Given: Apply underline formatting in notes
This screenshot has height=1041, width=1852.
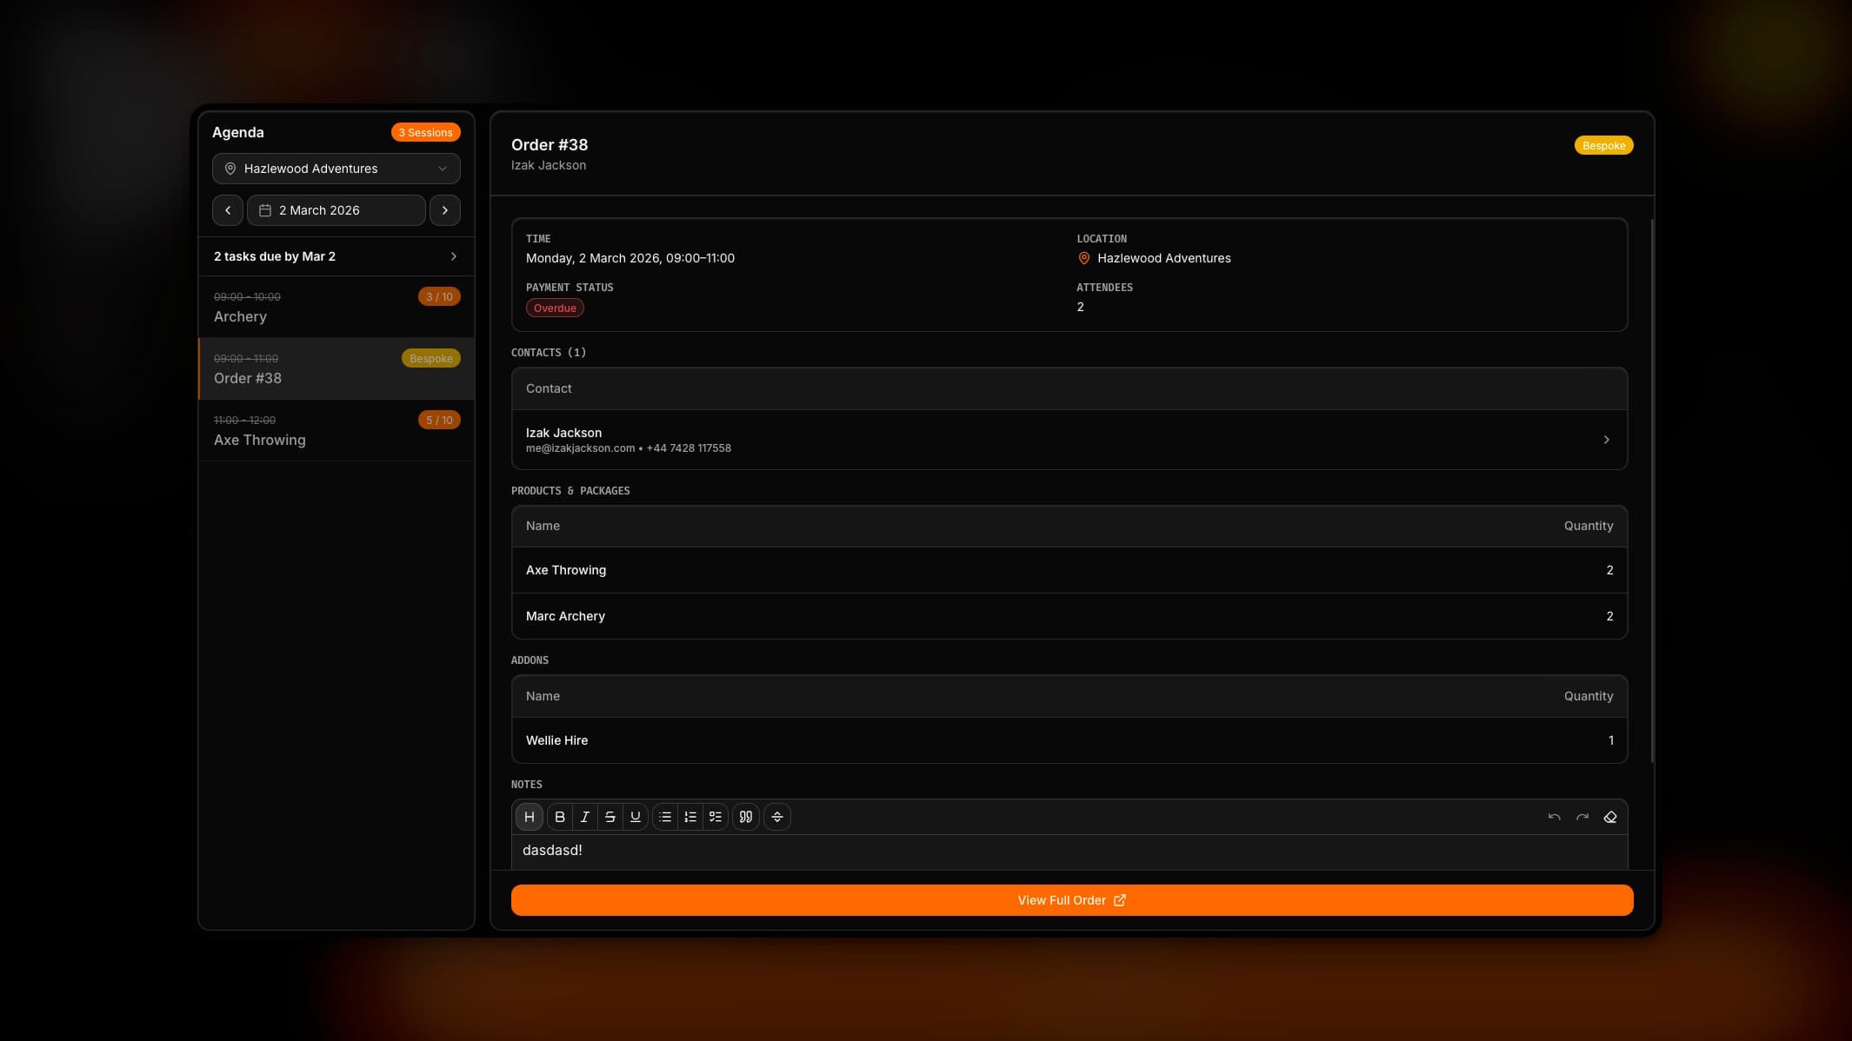Looking at the screenshot, I should pos(636,817).
